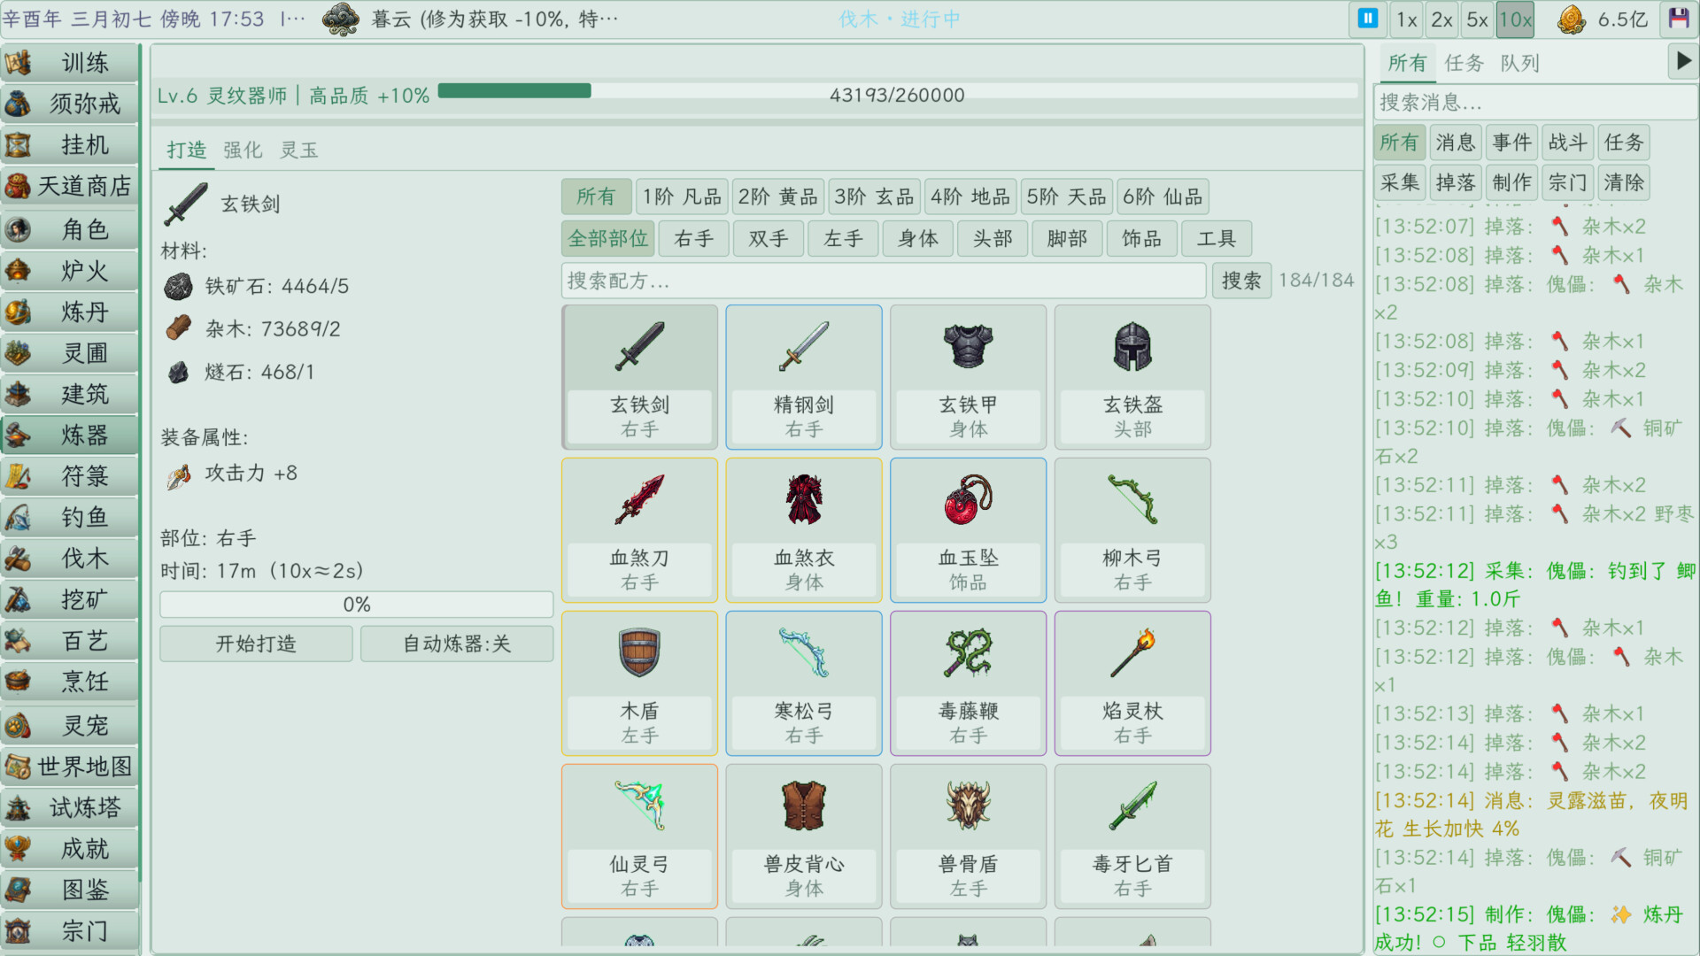Pick the 兽骨盾 shield icon
Screen dimensions: 1700x956
pos(969,806)
